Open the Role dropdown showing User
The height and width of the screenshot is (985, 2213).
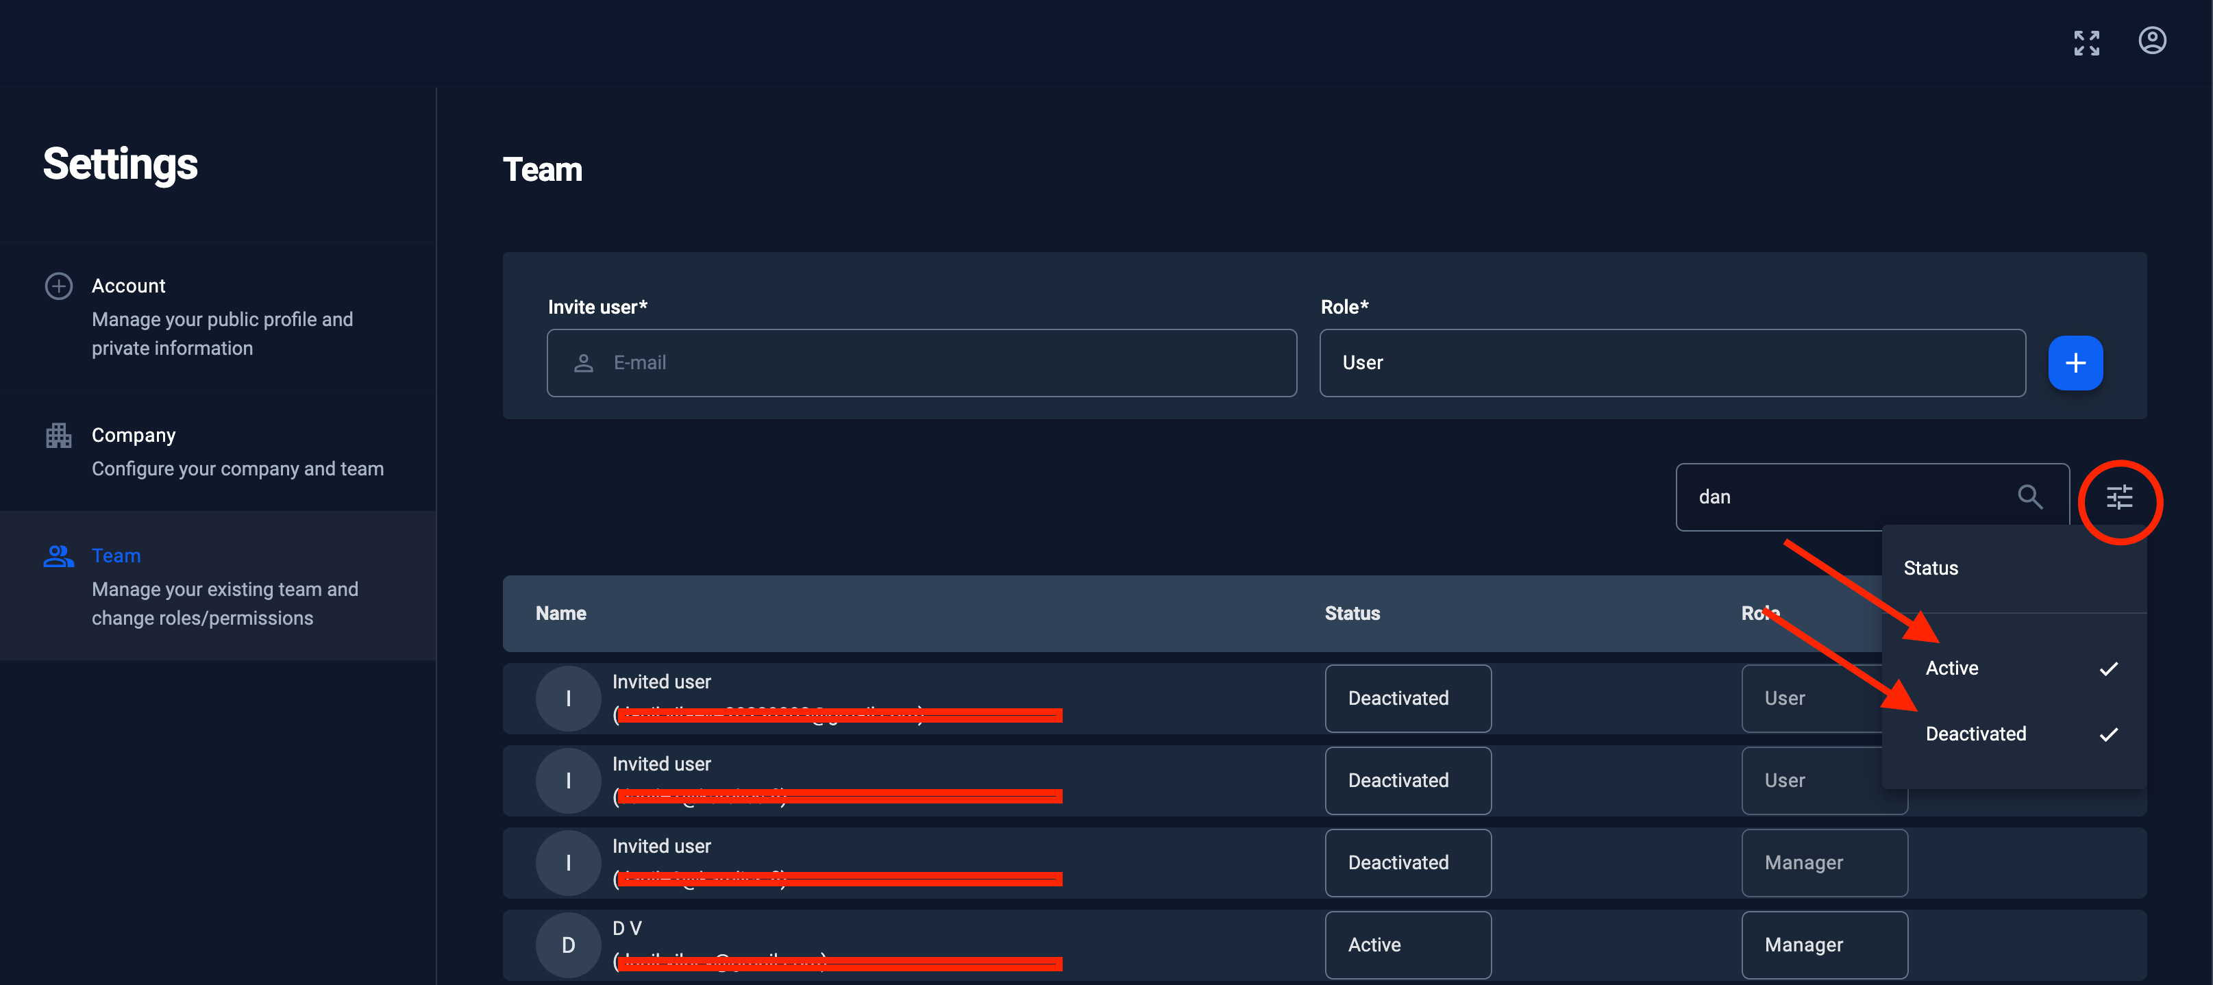pyautogui.click(x=1671, y=362)
